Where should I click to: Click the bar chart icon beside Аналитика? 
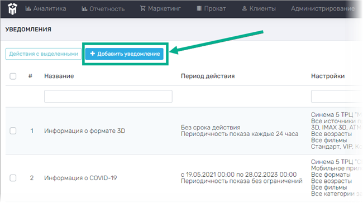[28, 8]
